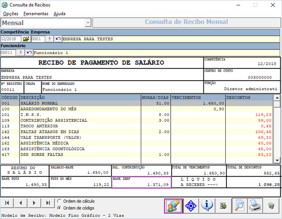
Task: Click the total de vencimentos value 1.650,90
Action: (x=214, y=173)
